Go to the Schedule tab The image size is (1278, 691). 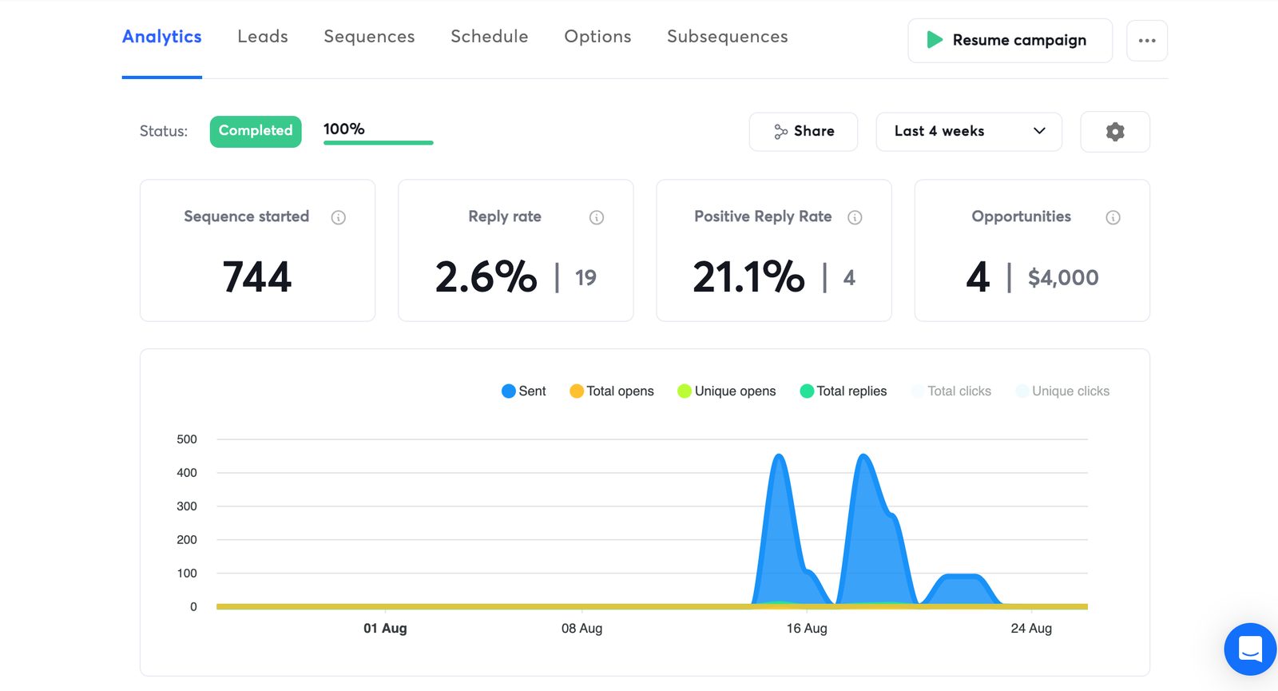(490, 37)
